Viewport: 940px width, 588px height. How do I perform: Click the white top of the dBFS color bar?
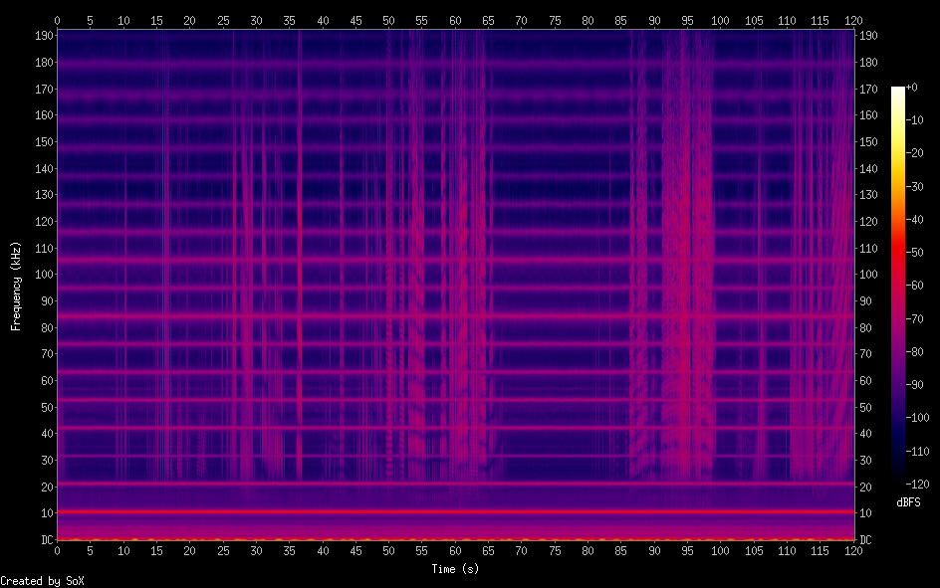[898, 91]
